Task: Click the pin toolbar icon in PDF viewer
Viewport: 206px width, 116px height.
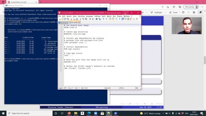Action: pos(201,12)
